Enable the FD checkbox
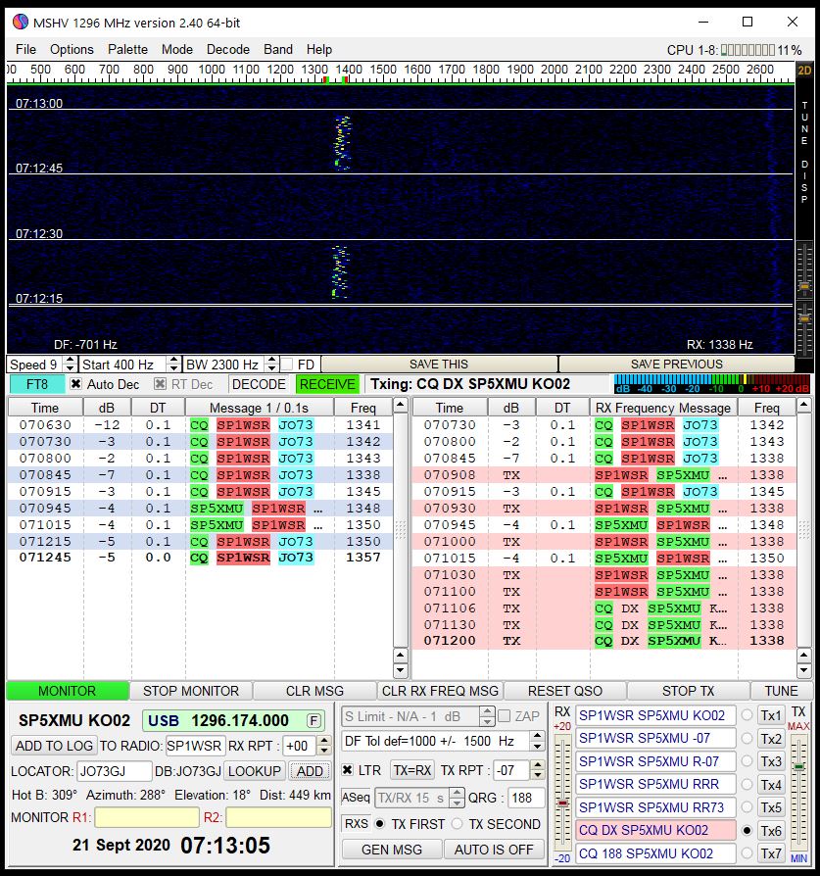This screenshot has height=876, width=820. (287, 365)
